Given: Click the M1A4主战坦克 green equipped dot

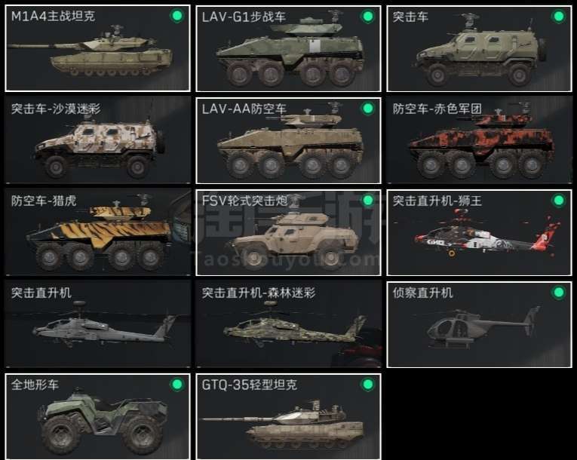Looking at the screenshot, I should tap(177, 16).
